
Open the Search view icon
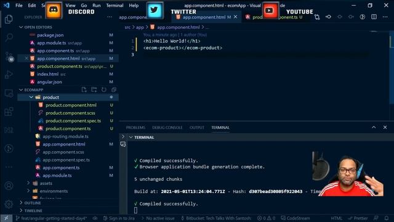tap(9, 38)
